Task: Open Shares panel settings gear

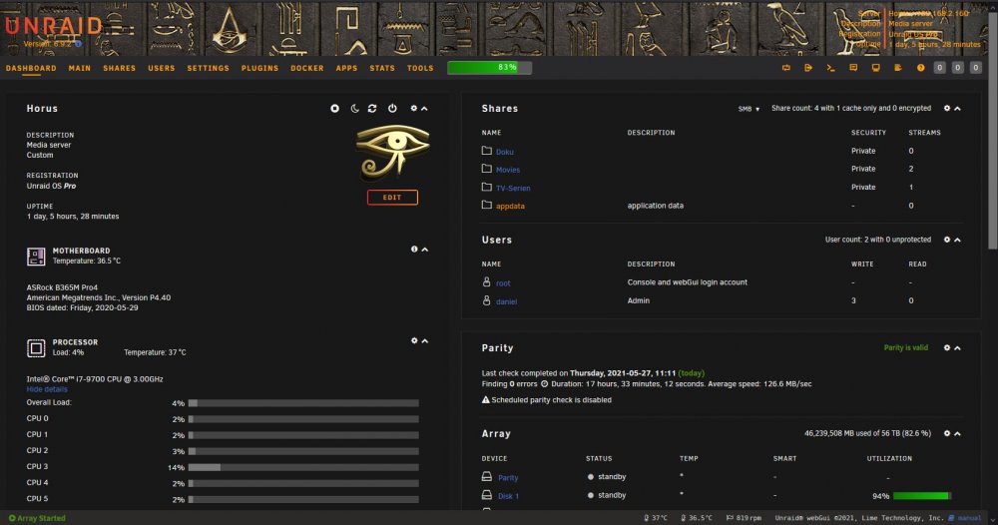Action: click(947, 108)
